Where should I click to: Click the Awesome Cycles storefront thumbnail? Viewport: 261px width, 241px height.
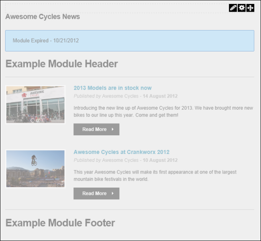pyautogui.click(x=35, y=104)
